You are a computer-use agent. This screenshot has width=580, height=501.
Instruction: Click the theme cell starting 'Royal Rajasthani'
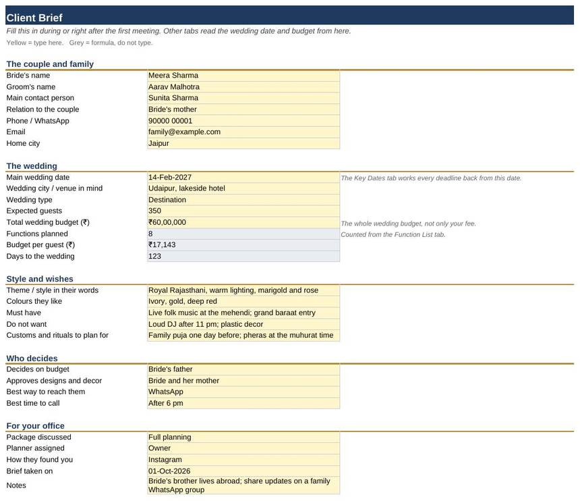243,290
